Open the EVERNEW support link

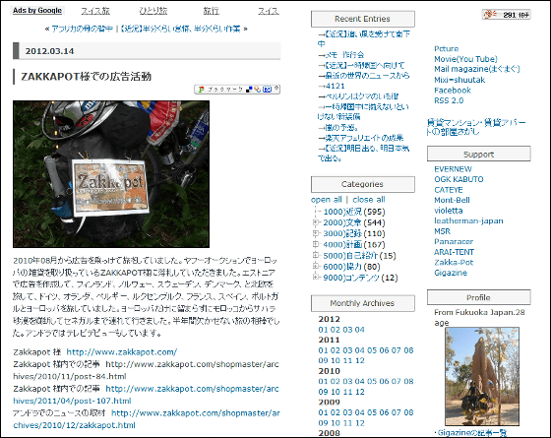click(453, 169)
